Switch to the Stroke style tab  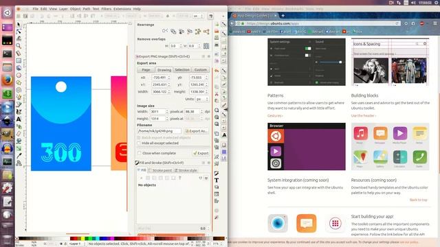point(186,170)
